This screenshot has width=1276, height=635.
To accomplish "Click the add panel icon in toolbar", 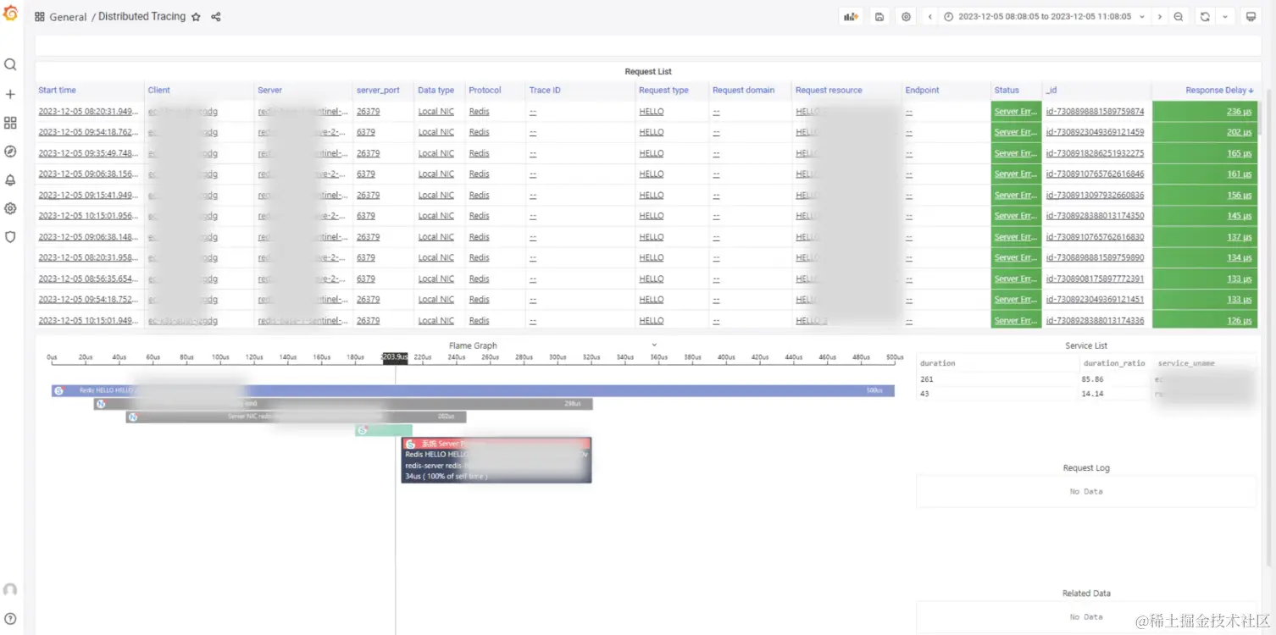I will tap(851, 16).
